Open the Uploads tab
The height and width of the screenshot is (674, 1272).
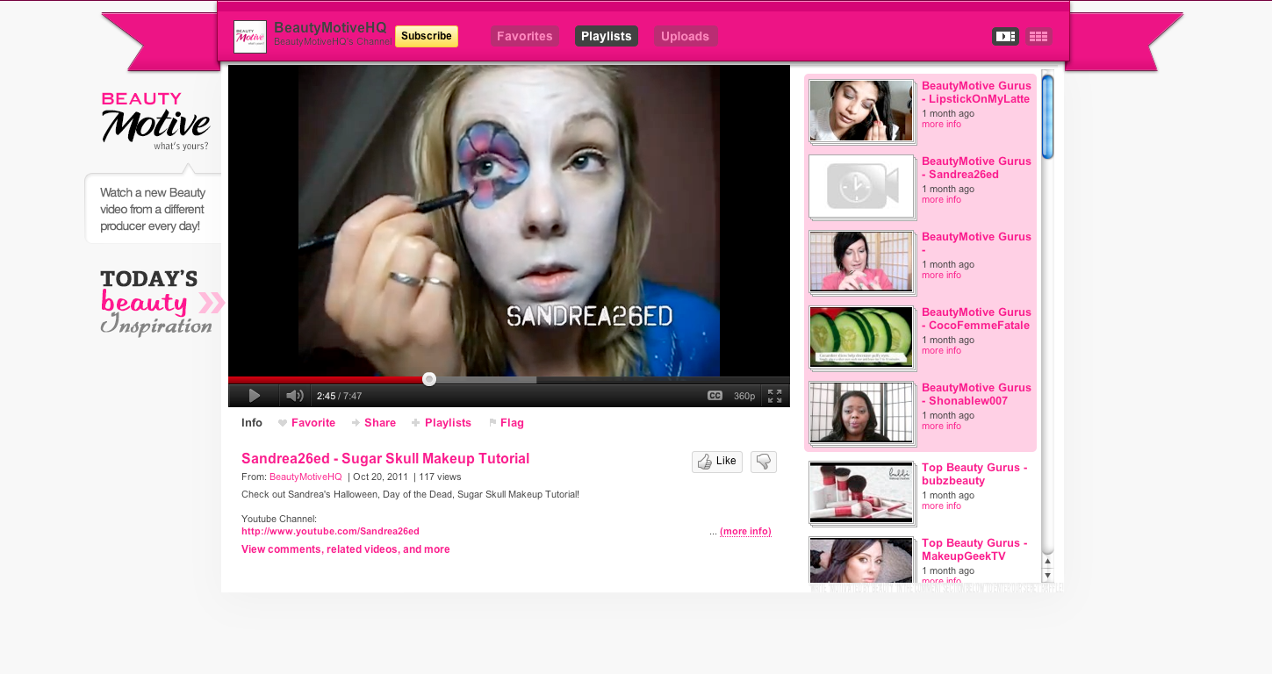point(686,36)
